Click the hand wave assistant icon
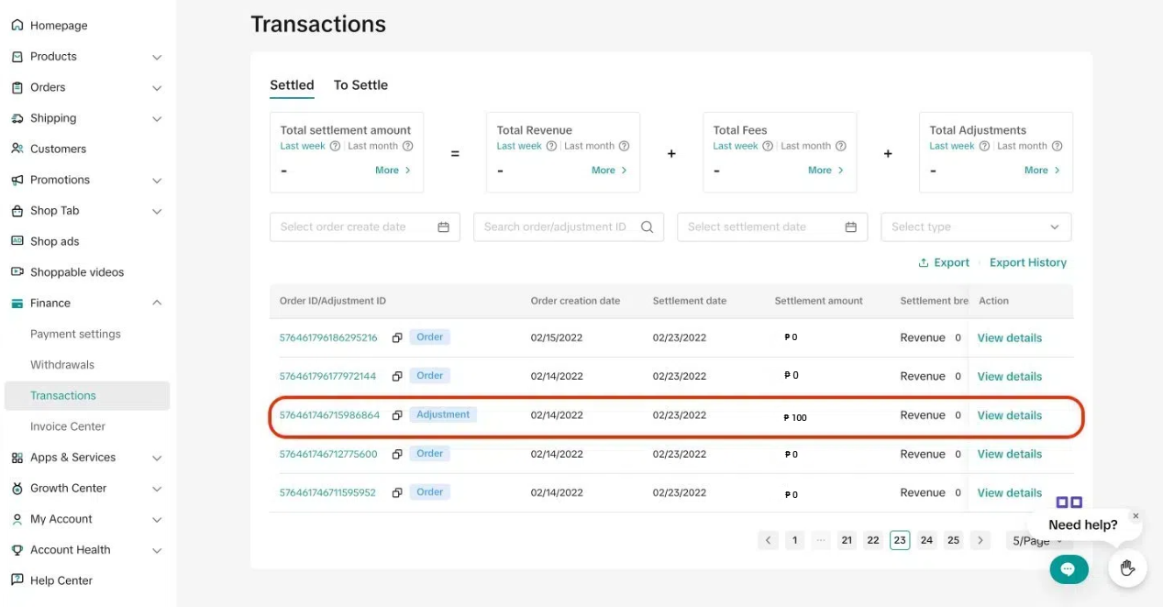The height and width of the screenshot is (607, 1163). coord(1127,568)
